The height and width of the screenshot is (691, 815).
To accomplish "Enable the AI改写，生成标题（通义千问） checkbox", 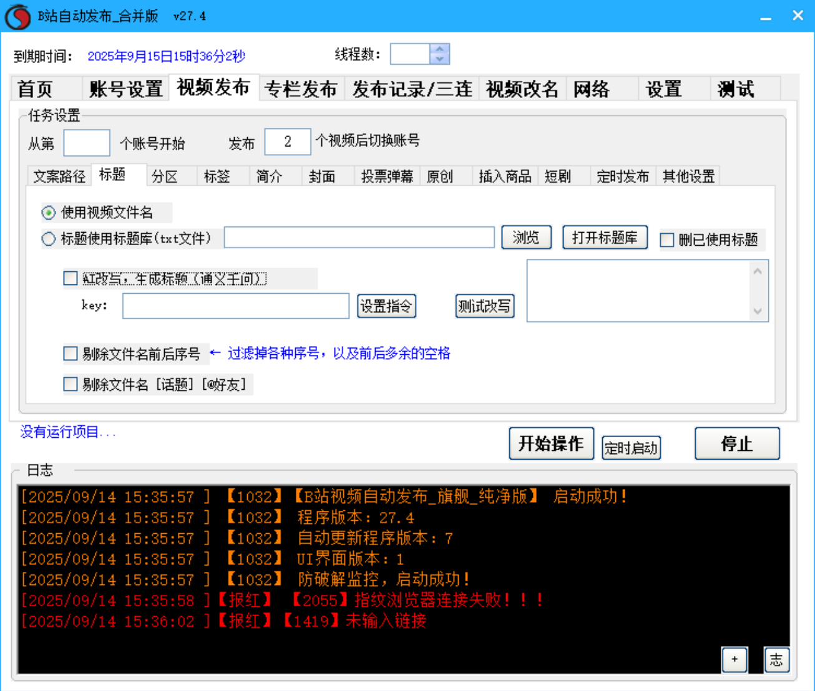I will pos(70,278).
